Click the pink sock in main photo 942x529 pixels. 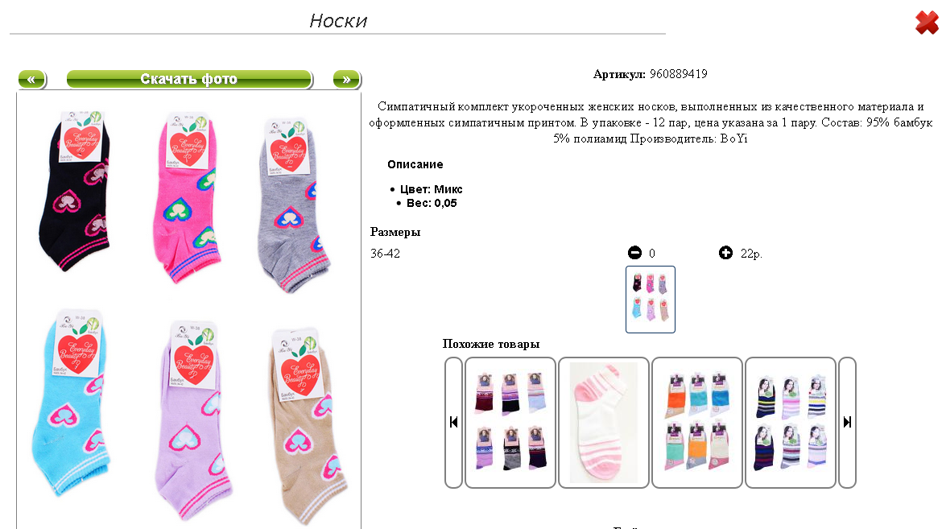click(x=187, y=198)
